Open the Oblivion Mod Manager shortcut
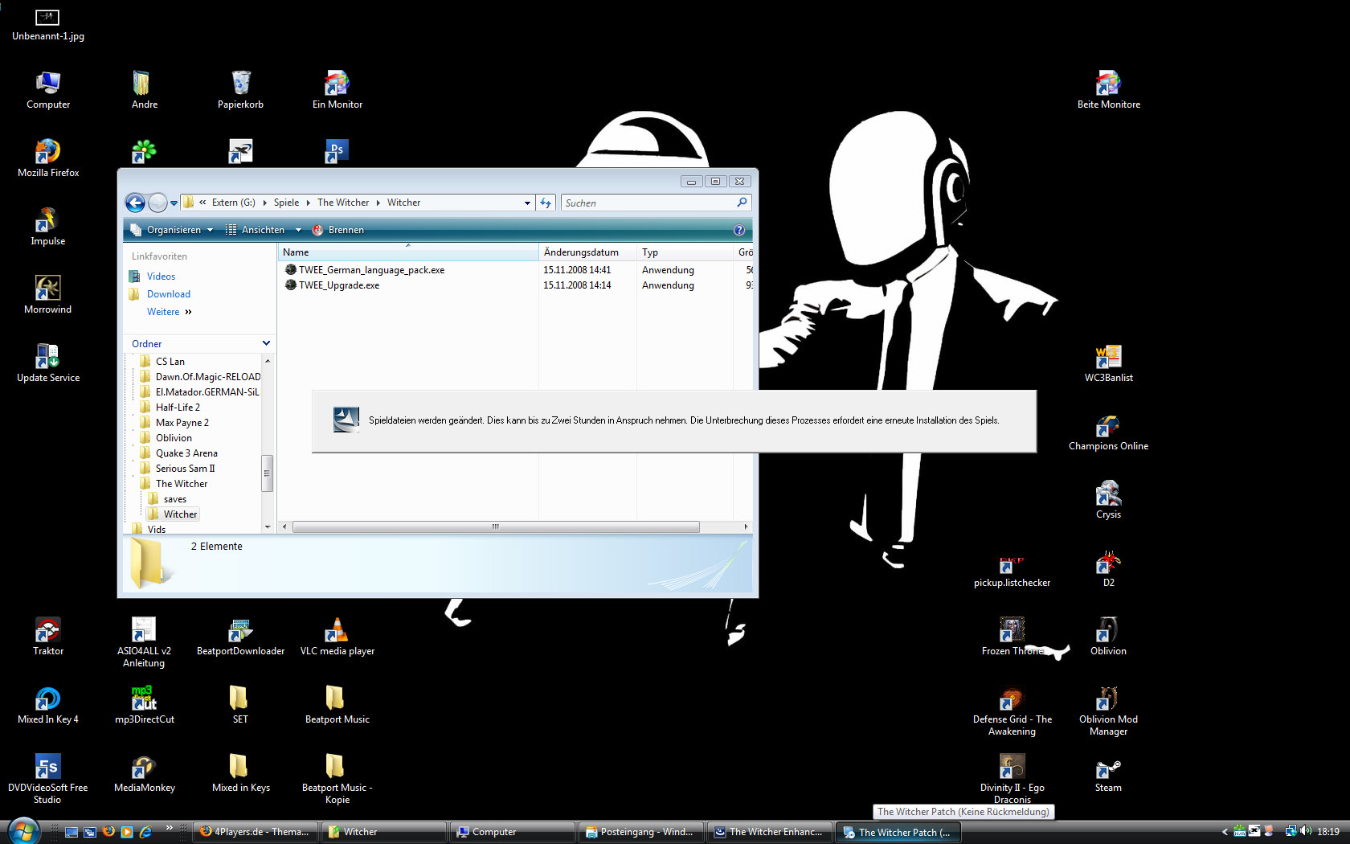The height and width of the screenshot is (844, 1350). click(1109, 710)
